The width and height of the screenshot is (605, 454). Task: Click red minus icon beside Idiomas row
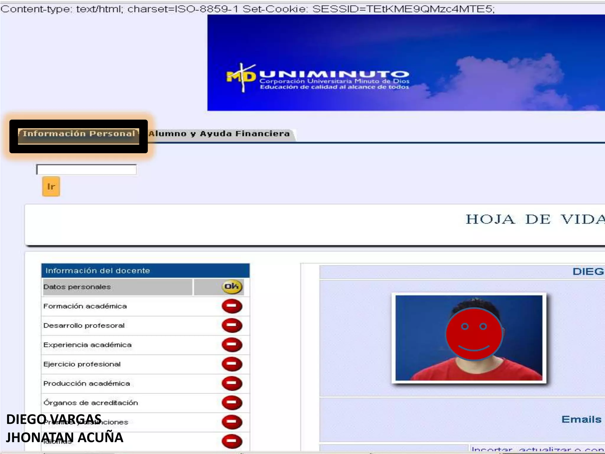tap(232, 441)
